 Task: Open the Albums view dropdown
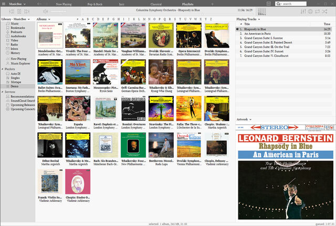point(43,19)
